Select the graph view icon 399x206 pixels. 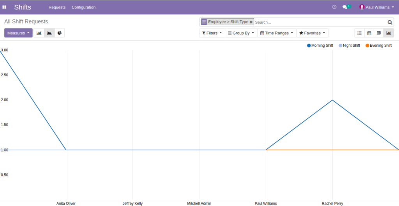(x=388, y=33)
